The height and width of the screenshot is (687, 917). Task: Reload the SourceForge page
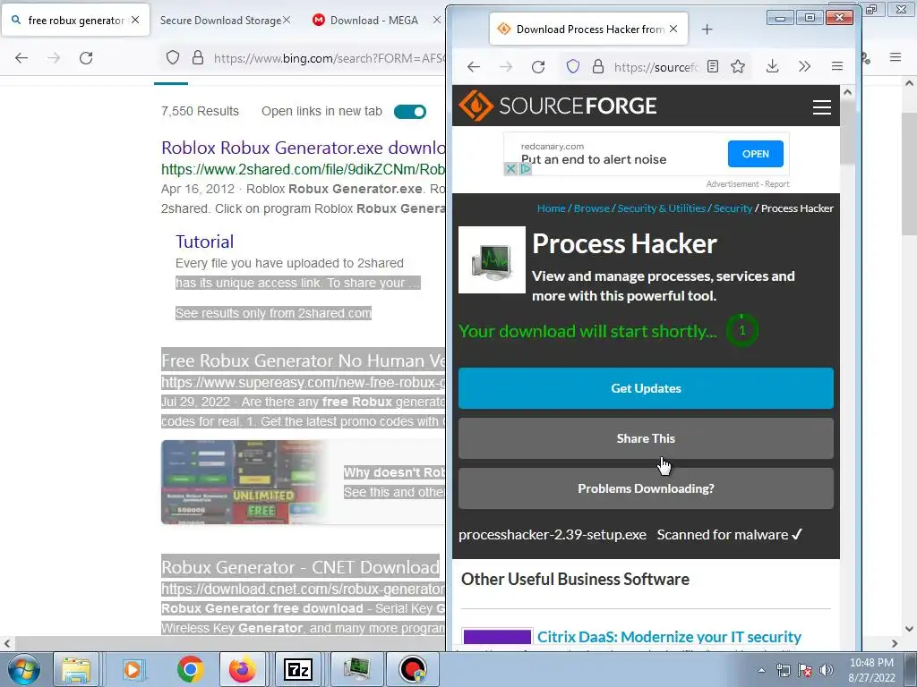tap(538, 66)
